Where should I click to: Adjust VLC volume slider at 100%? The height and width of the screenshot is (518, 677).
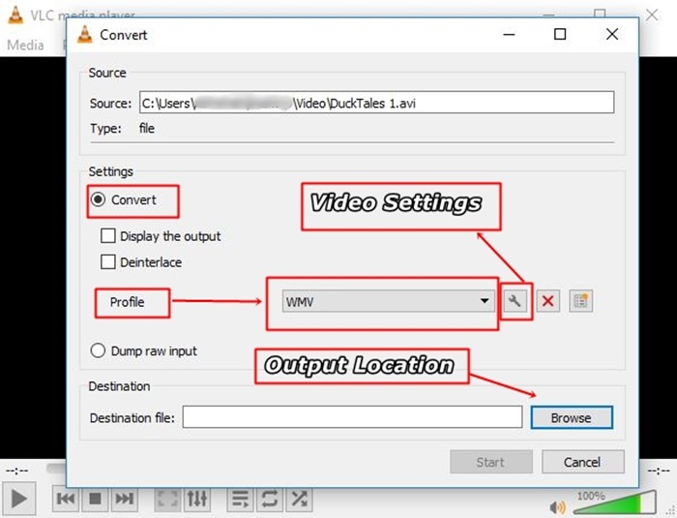click(x=615, y=503)
